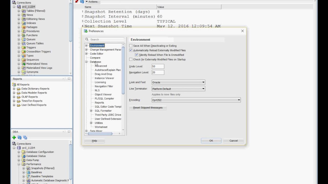The height and width of the screenshot is (184, 328).
Task: Collapse the Database preferences node
Action: pyautogui.click(x=86, y=62)
